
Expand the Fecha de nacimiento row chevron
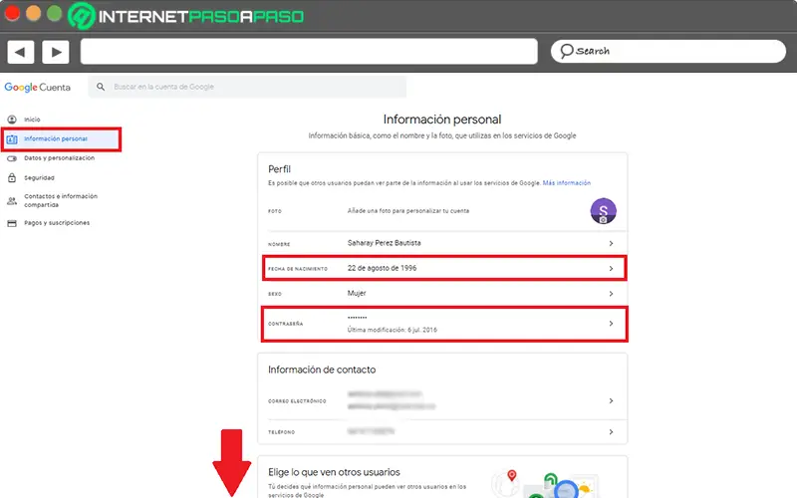point(611,269)
